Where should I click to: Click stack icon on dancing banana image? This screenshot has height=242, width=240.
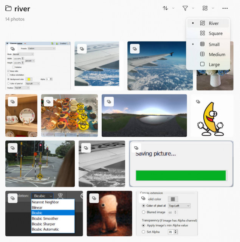pyautogui.click(x=198, y=102)
